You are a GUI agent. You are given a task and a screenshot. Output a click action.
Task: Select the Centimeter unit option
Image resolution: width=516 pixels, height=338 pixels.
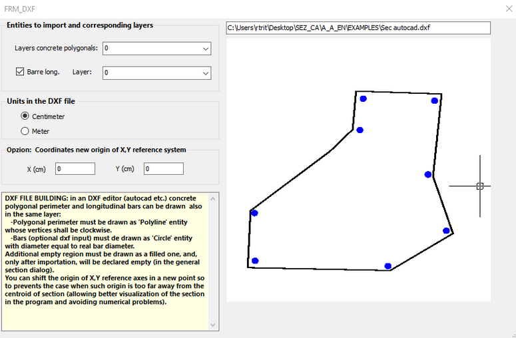click(x=25, y=116)
